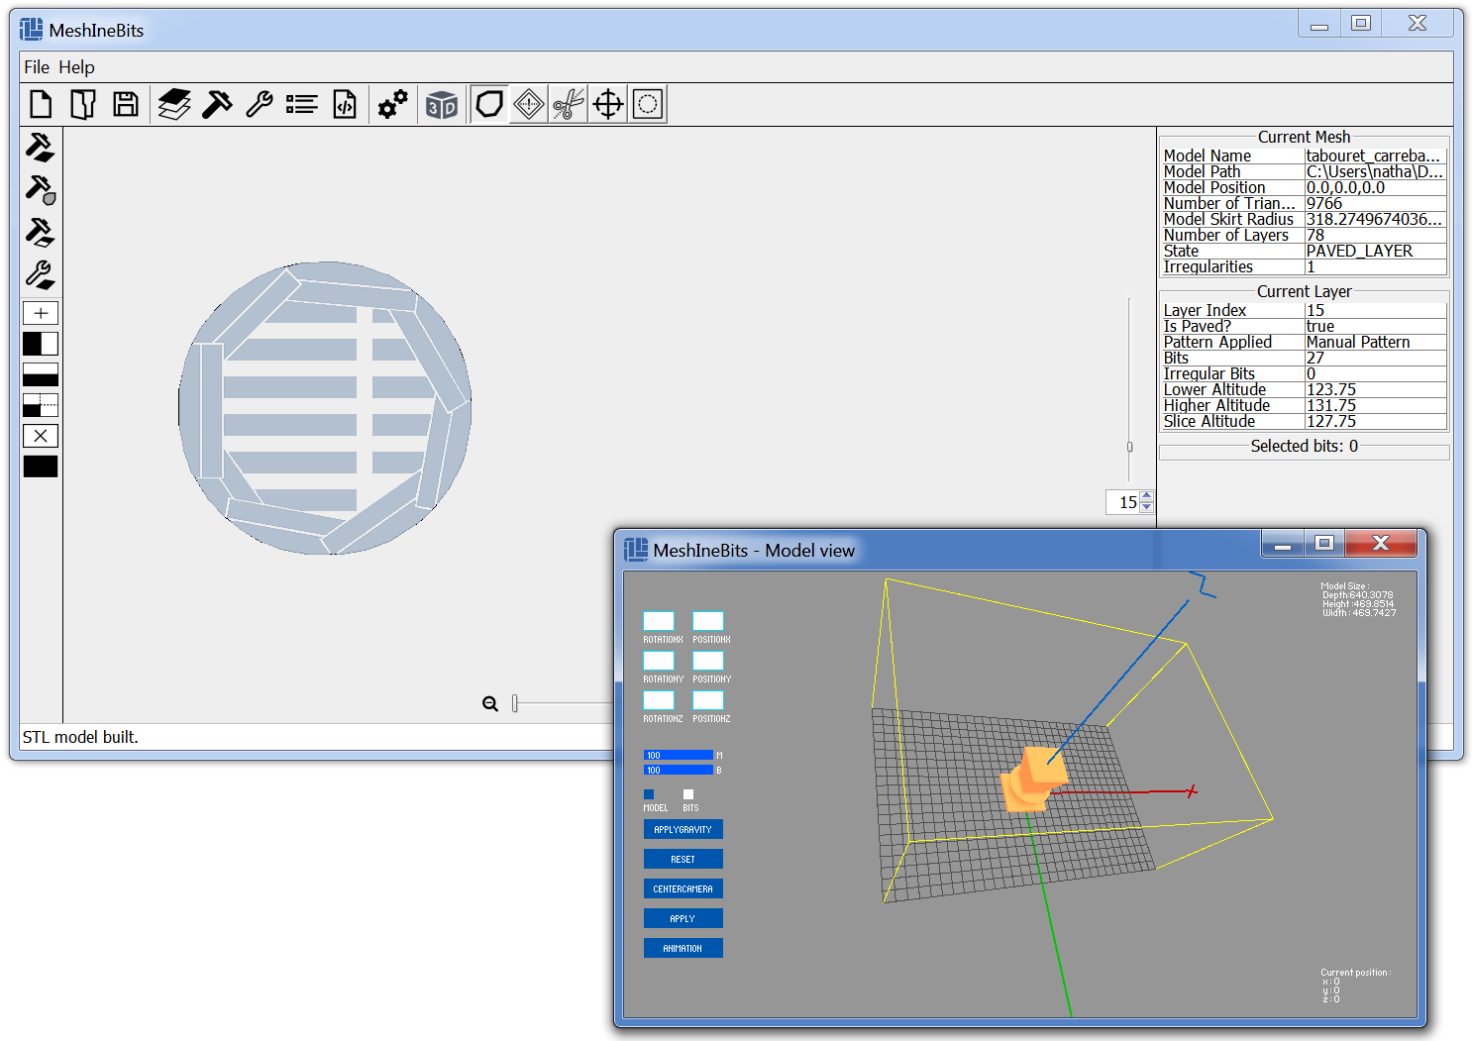Viewport: 1472px width, 1041px height.
Task: Click the ROTATIONX input field
Action: 659,621
